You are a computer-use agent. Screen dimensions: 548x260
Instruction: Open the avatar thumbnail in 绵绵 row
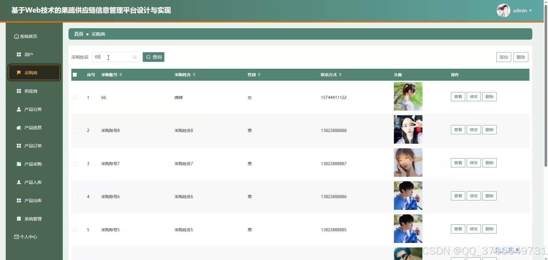[x=408, y=96]
